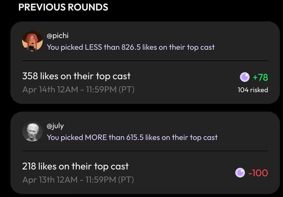This screenshot has width=283, height=197.
Task: Click the divider line in the @pichi card
Action: point(145,61)
